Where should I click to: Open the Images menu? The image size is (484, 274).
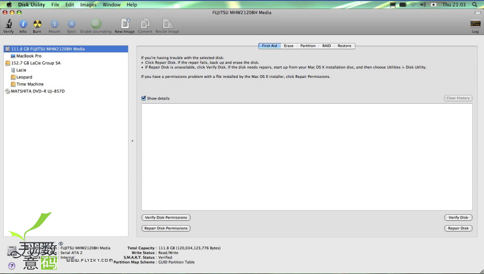coord(88,5)
